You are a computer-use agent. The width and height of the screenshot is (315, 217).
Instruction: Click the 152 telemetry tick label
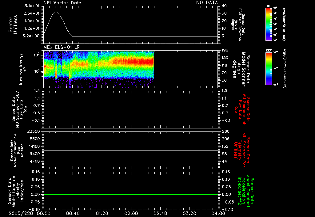[x=225, y=146]
